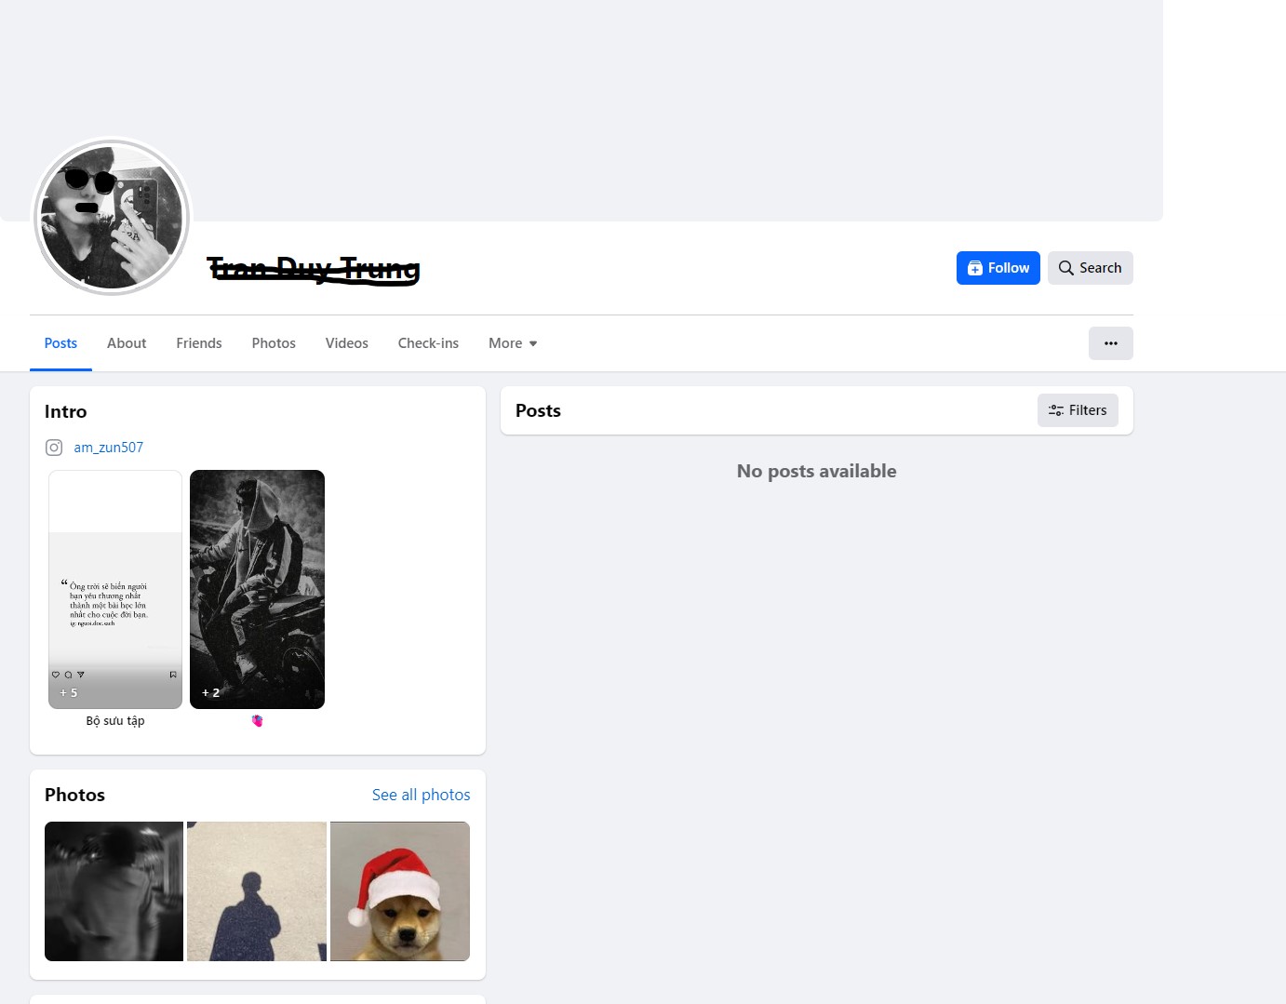Expand the More dropdown menu
Screen dimensions: 1286x1004
pyautogui.click(x=513, y=343)
